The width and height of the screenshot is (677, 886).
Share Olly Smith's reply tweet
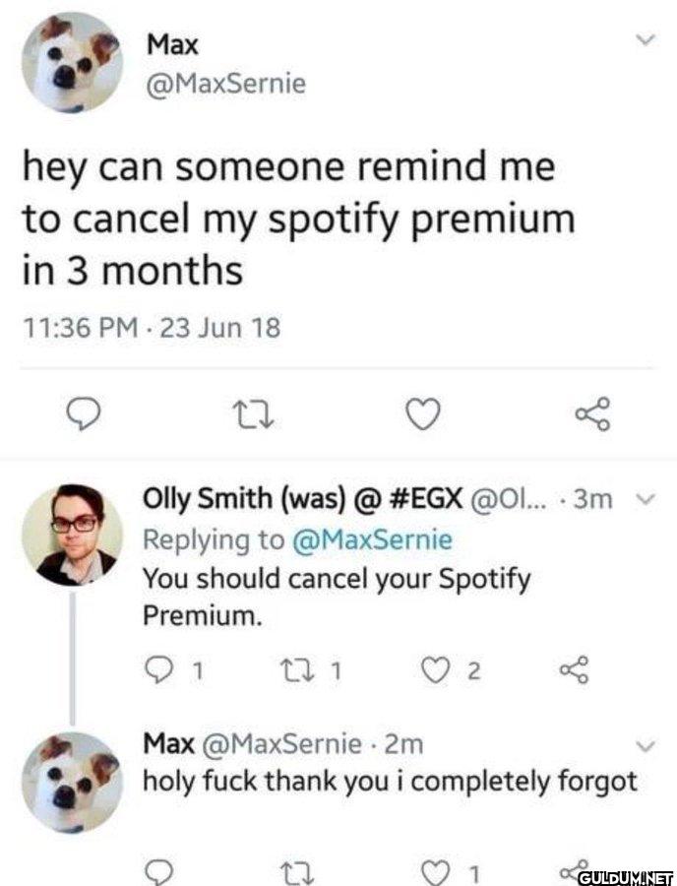575,669
